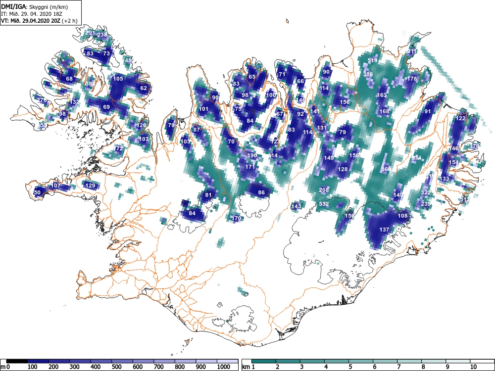This screenshot has width=495, height=371.
Task: Click the visibility value '50' at the western peninsula tip
Action: [x=37, y=192]
